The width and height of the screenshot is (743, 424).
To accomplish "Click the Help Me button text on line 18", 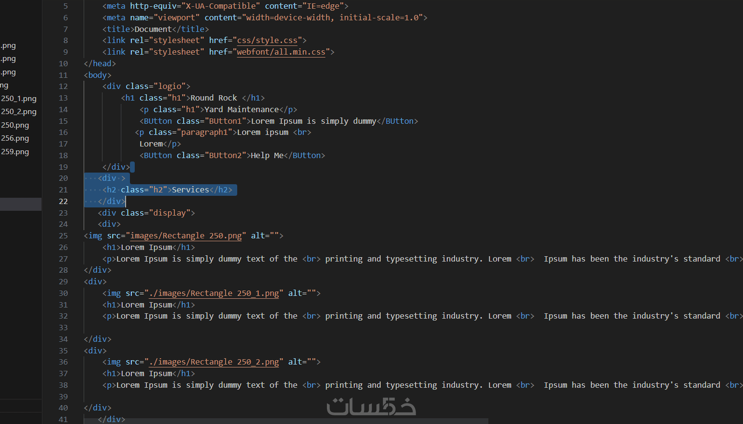I will point(267,155).
